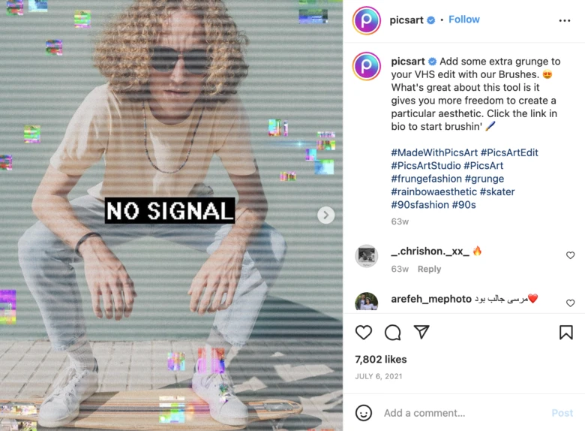Viewport: 585px width, 431px height.
Task: Click the Add a comment field
Action: (464, 413)
